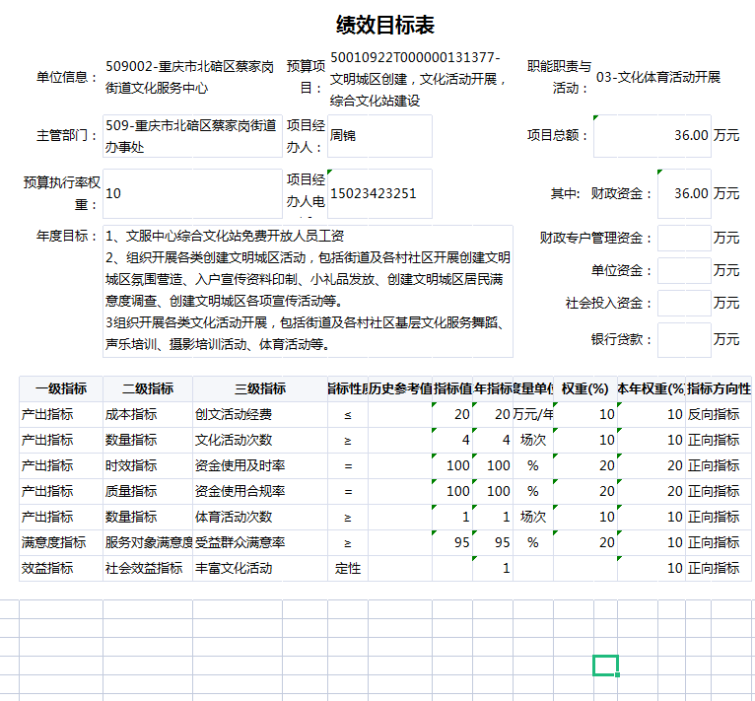This screenshot has width=755, height=701.
Task: Click indicator value 95 in 受益群众满意率 row
Action: coord(452,542)
